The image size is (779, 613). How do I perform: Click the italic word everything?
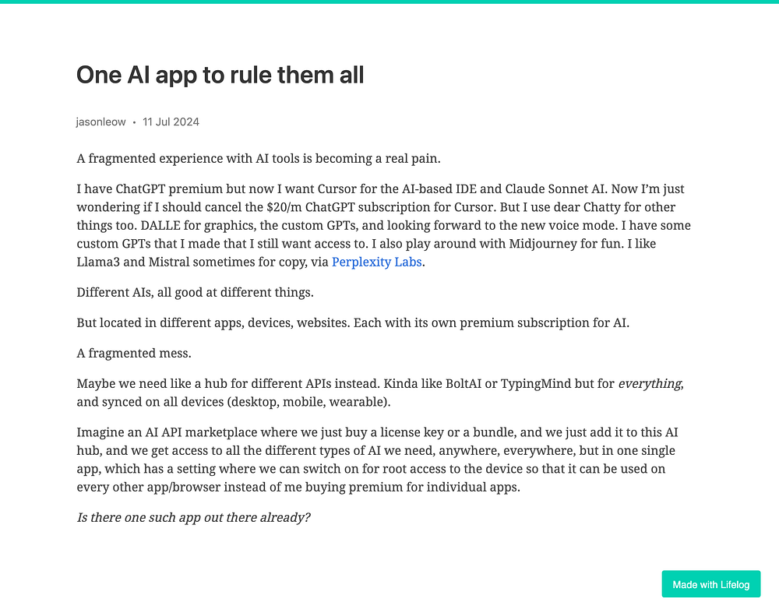(x=650, y=383)
